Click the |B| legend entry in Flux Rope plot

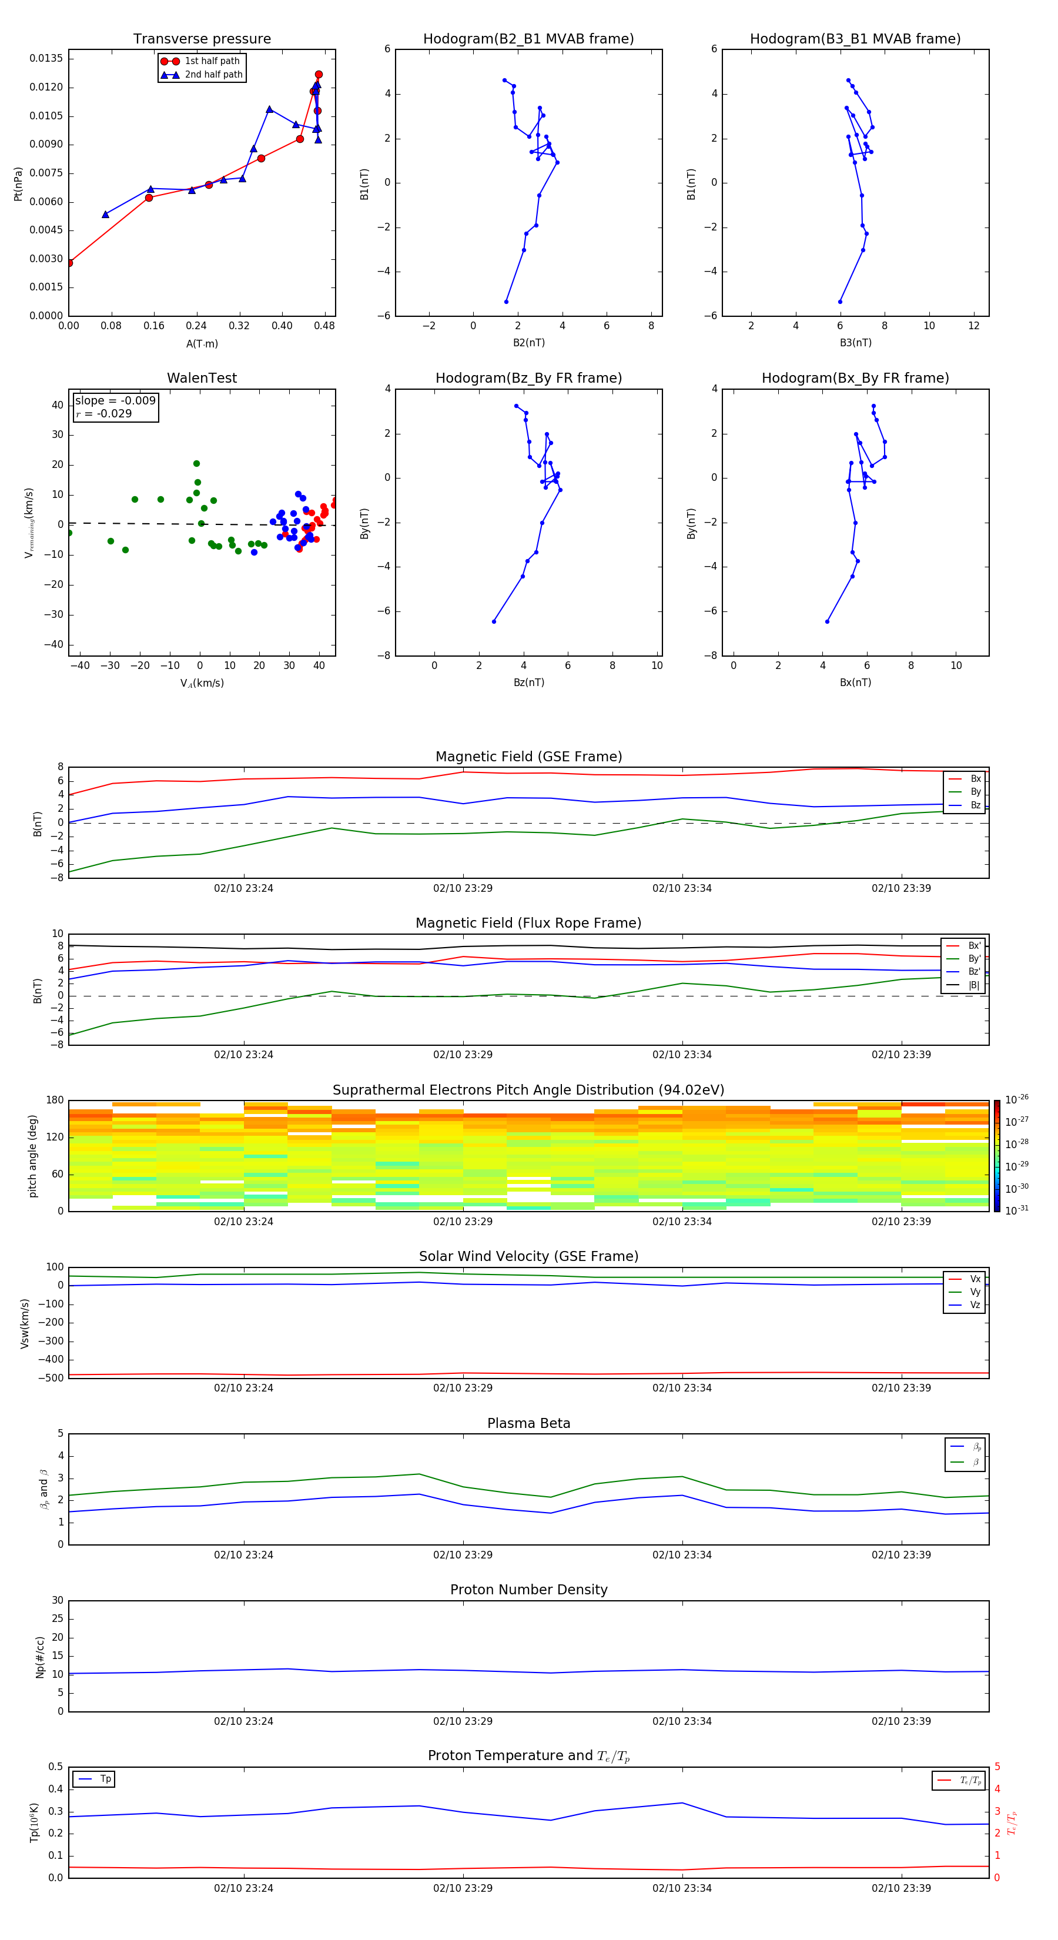click(x=963, y=985)
